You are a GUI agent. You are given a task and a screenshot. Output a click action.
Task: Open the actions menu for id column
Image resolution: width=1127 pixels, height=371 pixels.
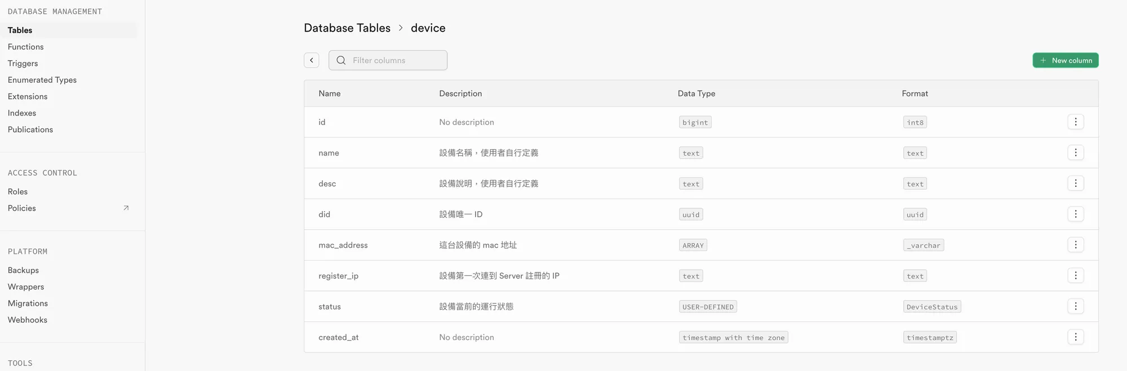pyautogui.click(x=1075, y=122)
